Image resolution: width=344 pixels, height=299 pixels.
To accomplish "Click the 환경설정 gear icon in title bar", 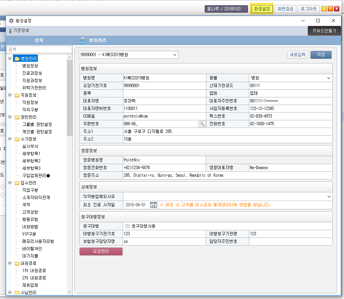I will pyautogui.click(x=11, y=21).
